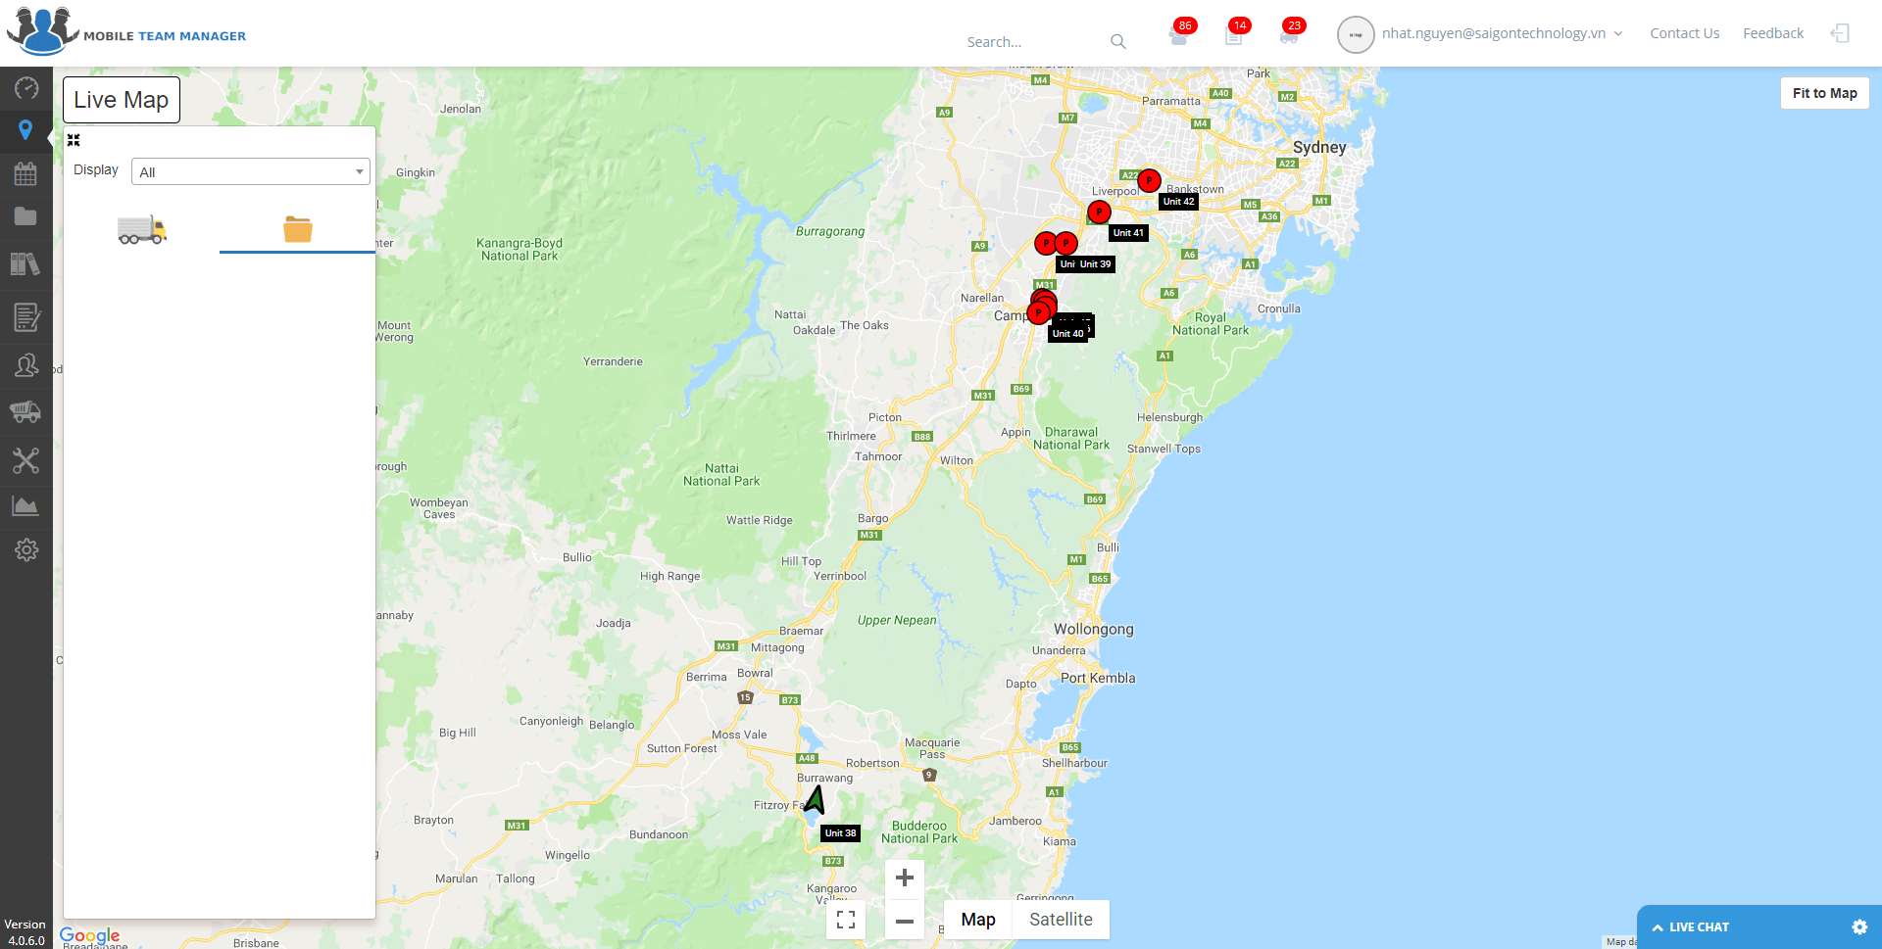Open the area chart reports icon
1882x949 pixels.
(26, 505)
